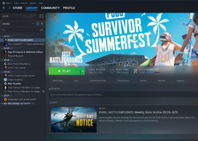This screenshot has width=198, height=141.
Task: Click Ring of Elysium game icon
Action: tap(5, 56)
